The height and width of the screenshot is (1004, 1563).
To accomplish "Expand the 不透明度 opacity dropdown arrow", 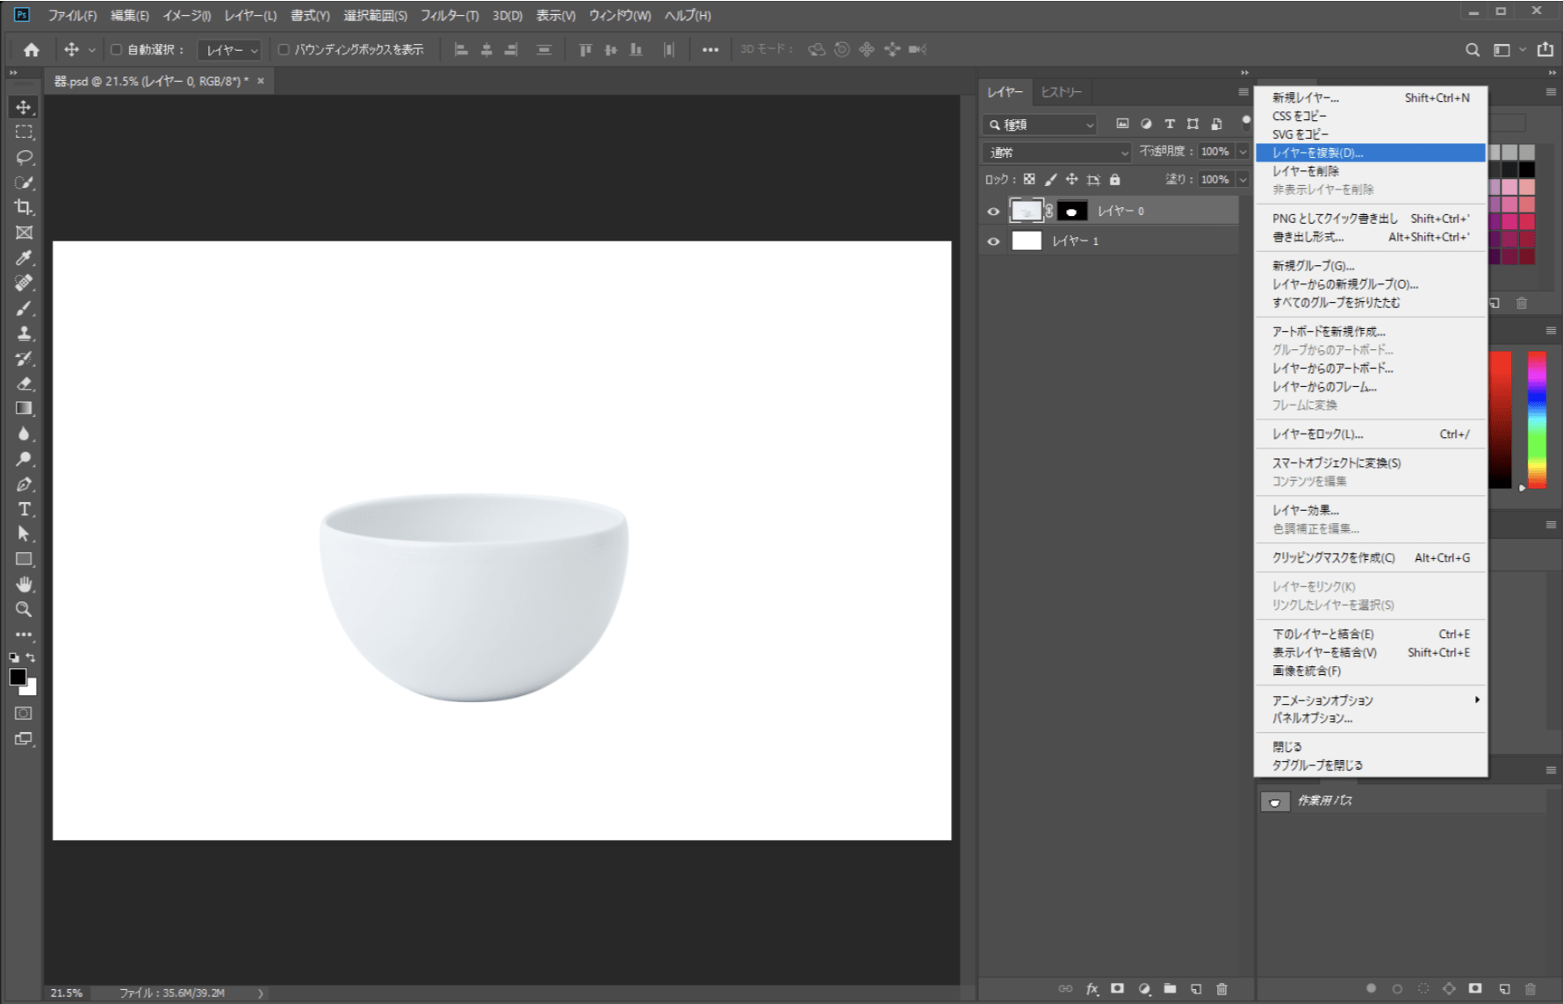I will [x=1242, y=152].
